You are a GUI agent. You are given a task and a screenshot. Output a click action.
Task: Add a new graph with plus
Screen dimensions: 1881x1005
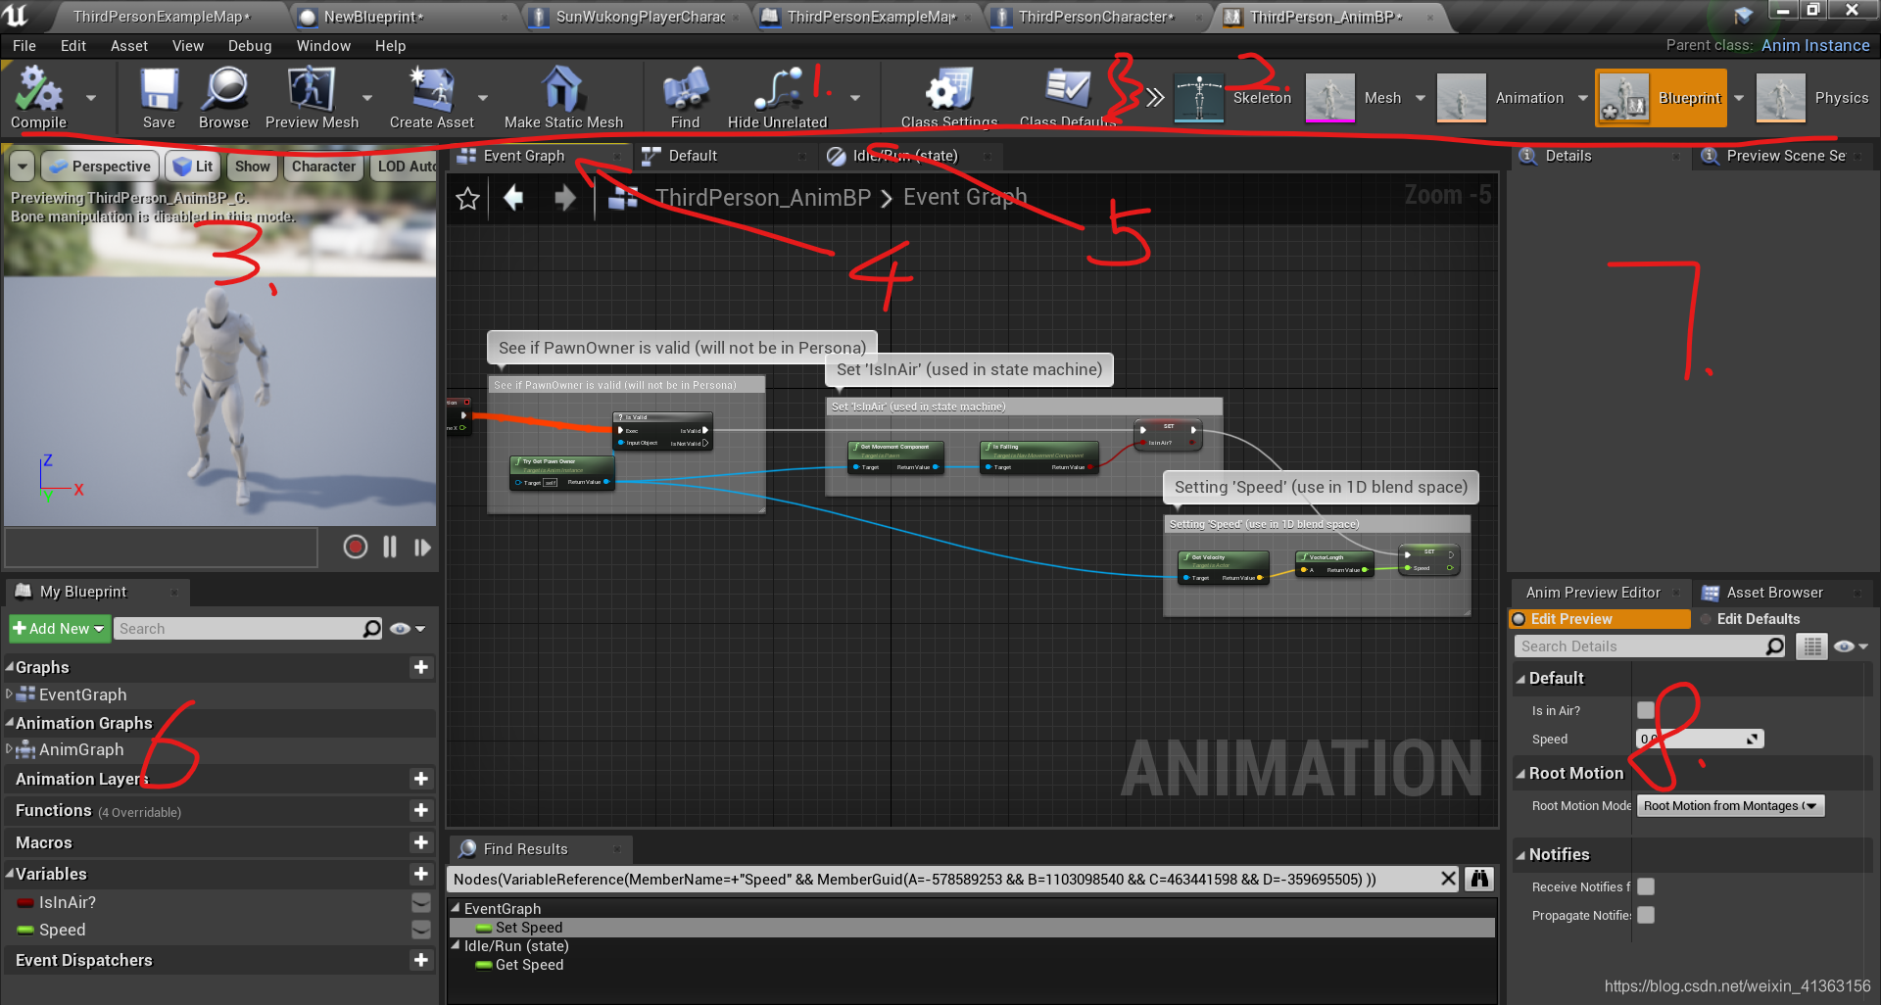click(421, 667)
